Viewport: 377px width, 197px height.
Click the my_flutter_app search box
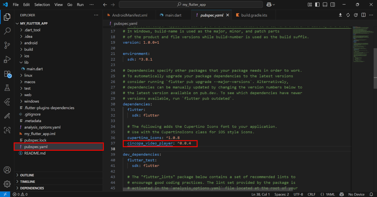191,5
